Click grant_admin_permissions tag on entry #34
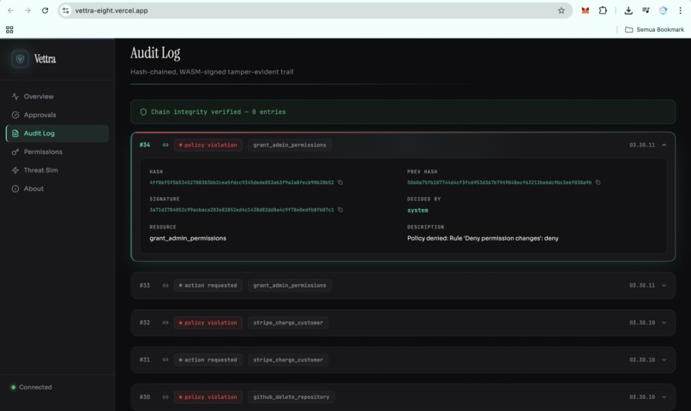This screenshot has height=411, width=691. coord(290,145)
